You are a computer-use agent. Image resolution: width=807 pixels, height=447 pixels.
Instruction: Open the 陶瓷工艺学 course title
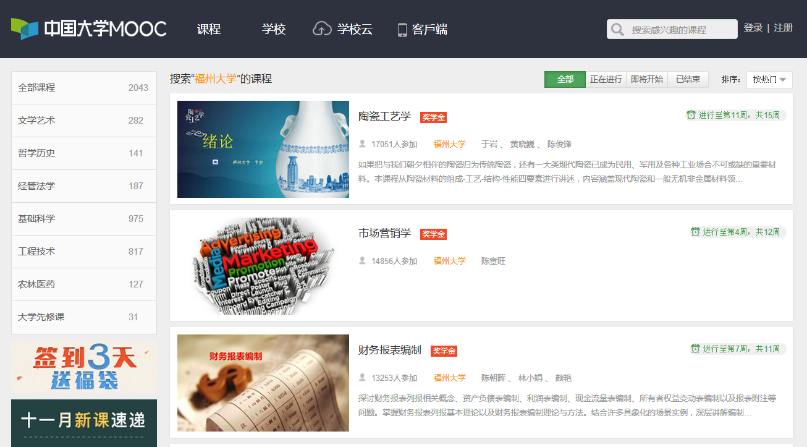[384, 116]
